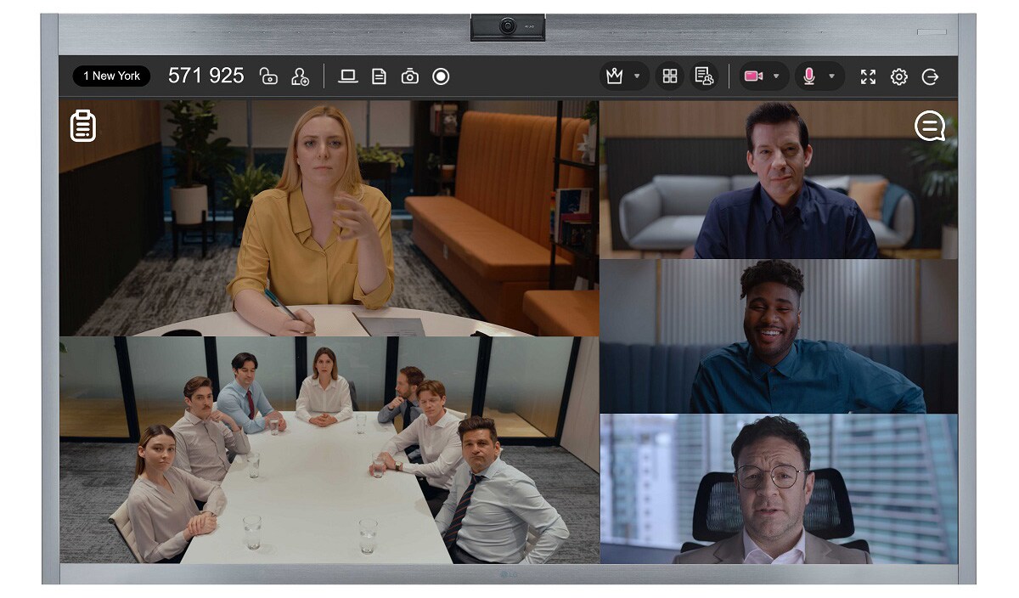Viewport: 1019px width, 598px height.
Task: Expand the dropdown next to the crown
Action: pyautogui.click(x=637, y=76)
